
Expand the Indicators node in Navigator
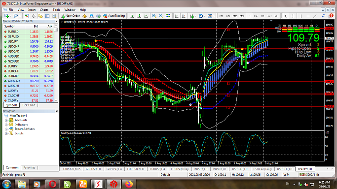[6, 125]
